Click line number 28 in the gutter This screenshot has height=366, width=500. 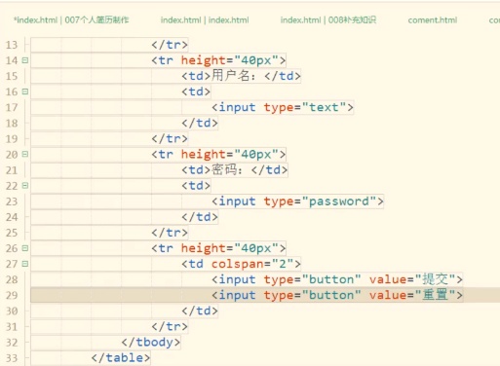[x=12, y=279]
